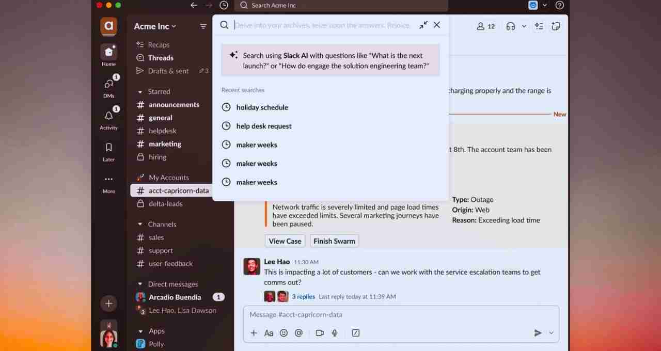
Task: Click the filter icon beside Acme Inc
Action: [x=203, y=26]
